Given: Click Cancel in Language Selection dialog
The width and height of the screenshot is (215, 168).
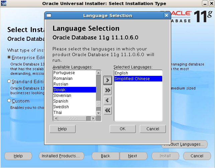Looking at the screenshot, I should point(153,129).
